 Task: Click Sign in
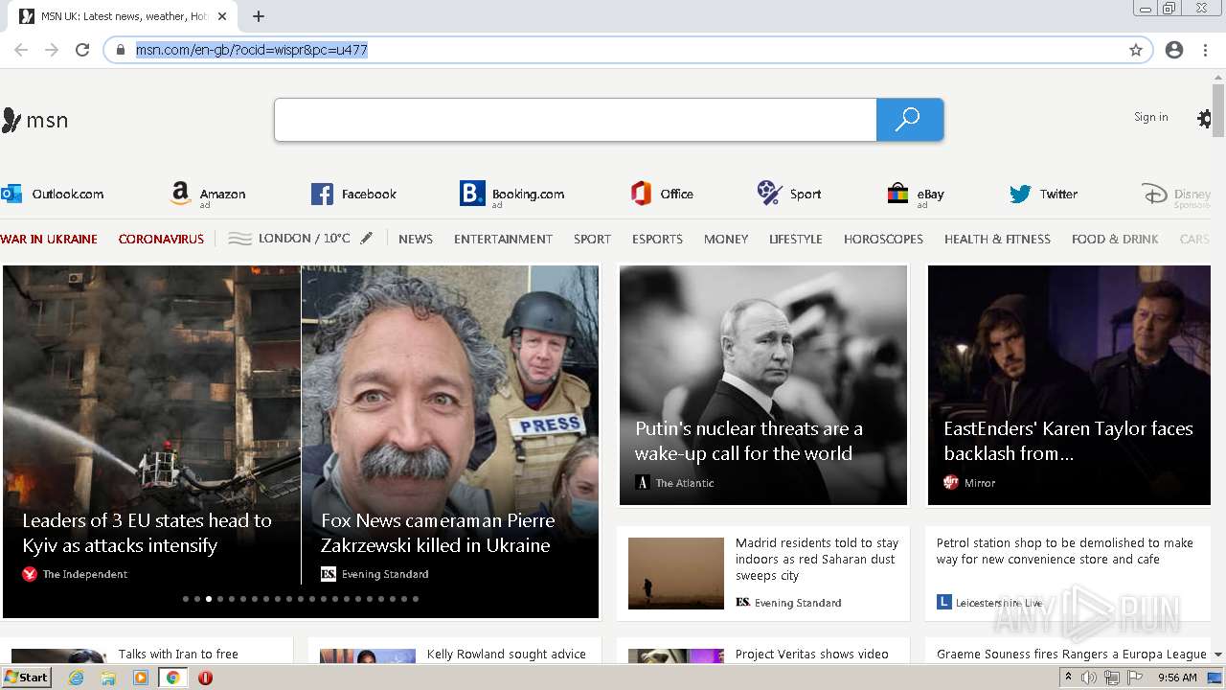(x=1150, y=117)
